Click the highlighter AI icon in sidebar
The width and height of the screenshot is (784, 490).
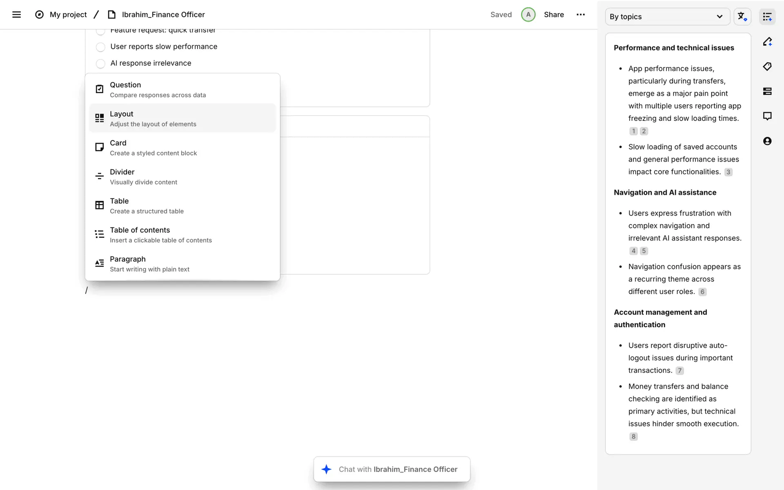(767, 42)
